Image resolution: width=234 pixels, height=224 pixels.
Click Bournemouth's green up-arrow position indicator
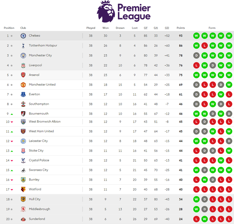[x=12, y=114]
